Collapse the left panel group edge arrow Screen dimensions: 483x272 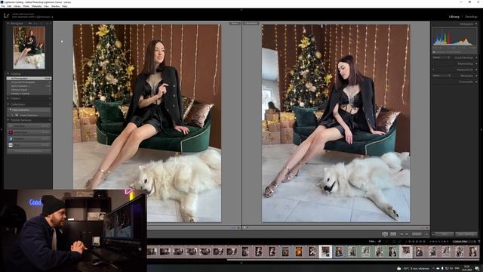2,129
